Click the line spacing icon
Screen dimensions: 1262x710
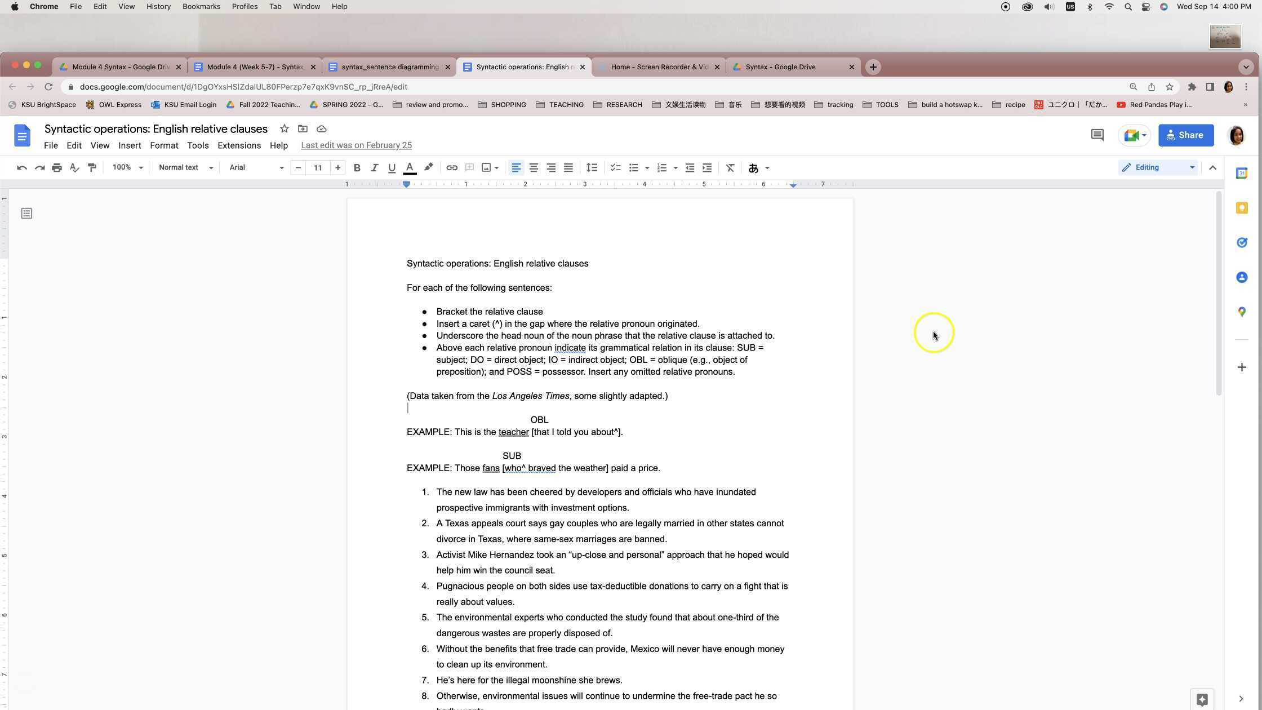pos(592,167)
